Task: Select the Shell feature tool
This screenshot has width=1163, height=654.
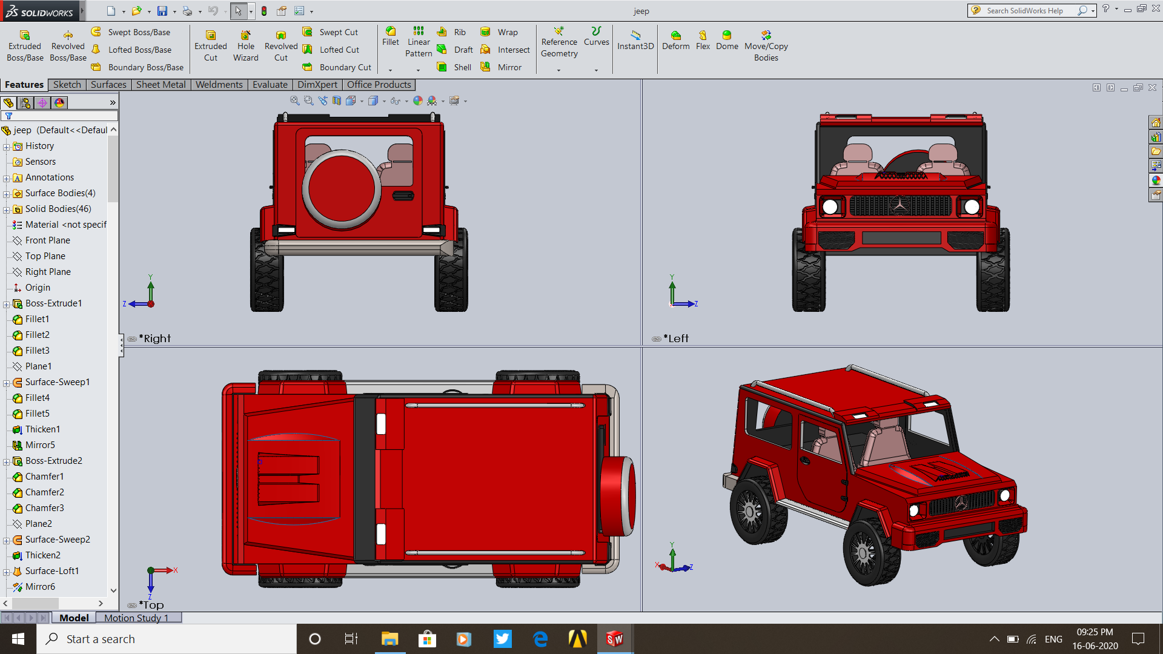Action: click(x=454, y=67)
